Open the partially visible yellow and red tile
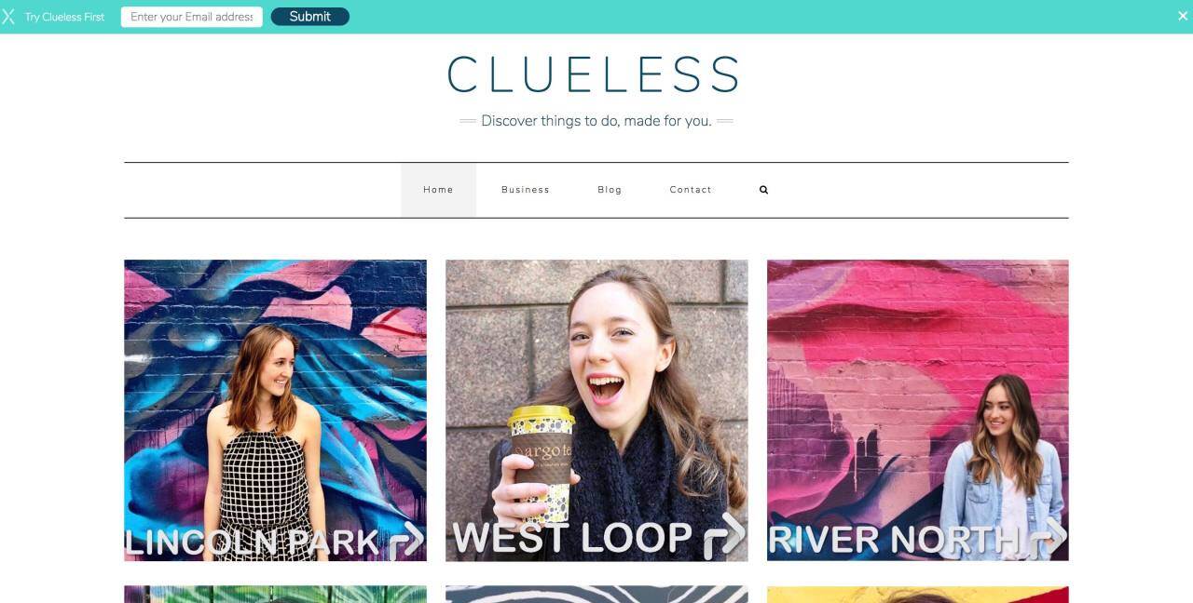The width and height of the screenshot is (1193, 603). coord(918,595)
